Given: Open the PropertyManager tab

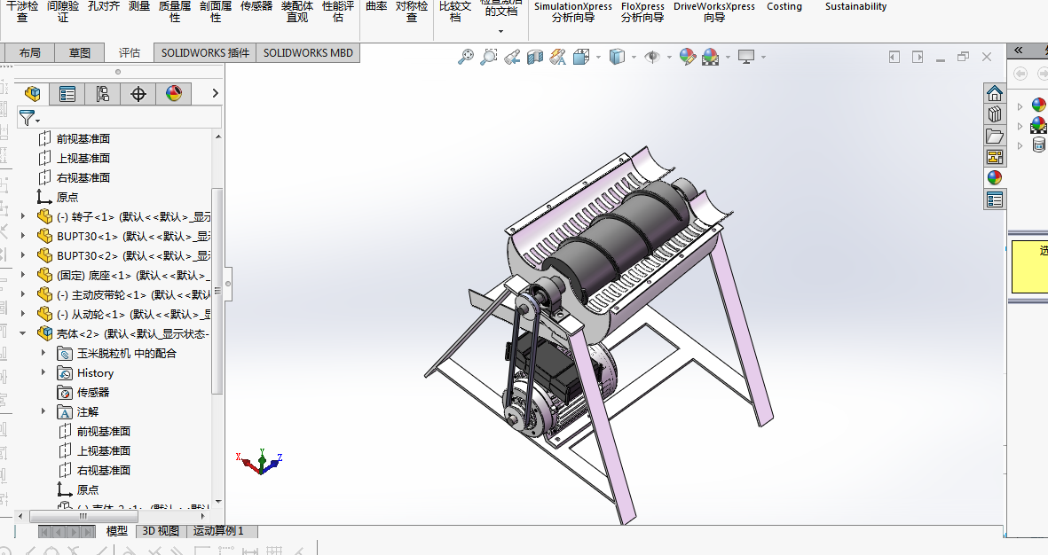Looking at the screenshot, I should [67, 94].
